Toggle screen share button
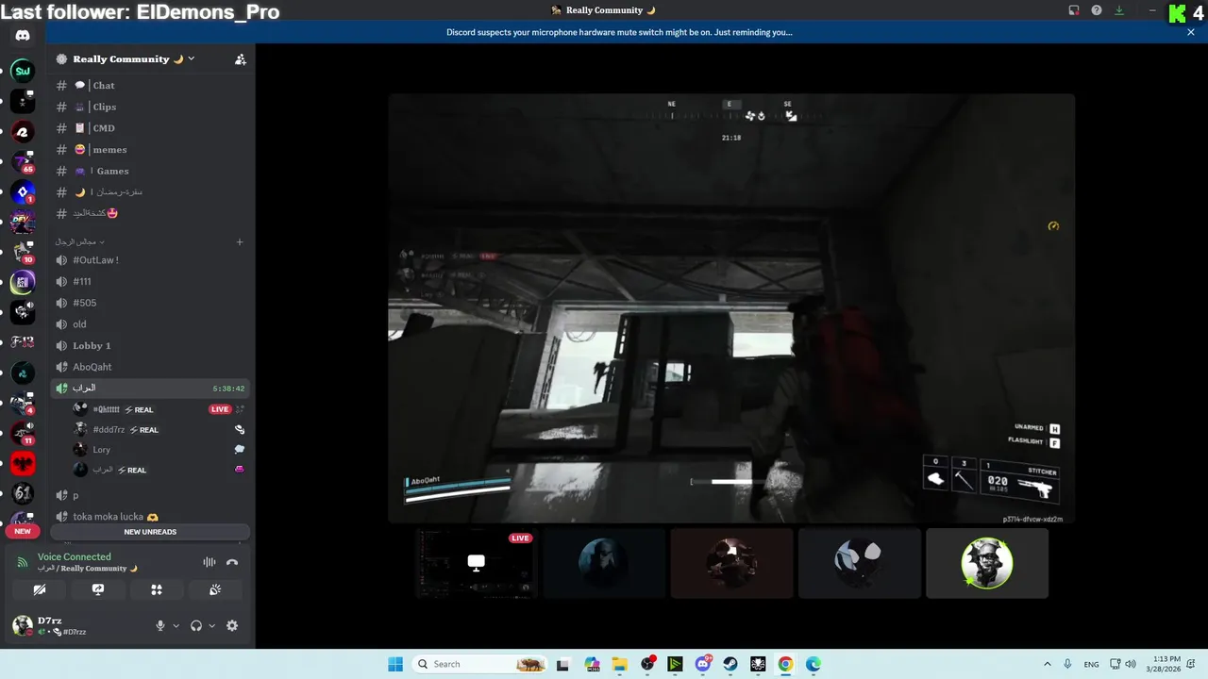The height and width of the screenshot is (679, 1208). tap(98, 589)
